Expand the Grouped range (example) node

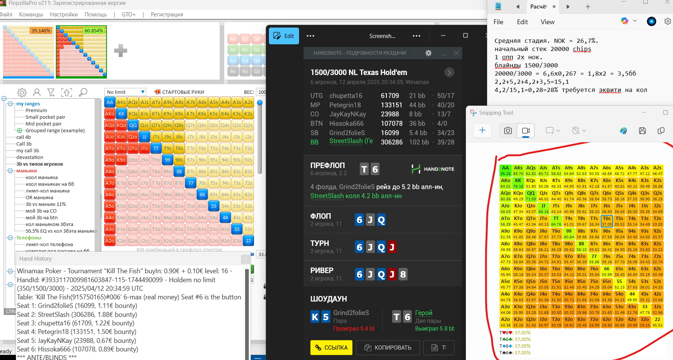[19, 130]
